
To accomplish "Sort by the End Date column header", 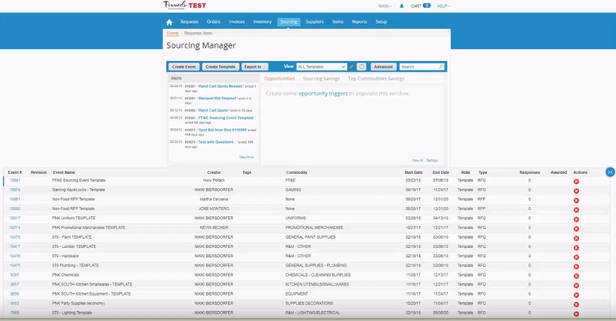I will pyautogui.click(x=441, y=172).
